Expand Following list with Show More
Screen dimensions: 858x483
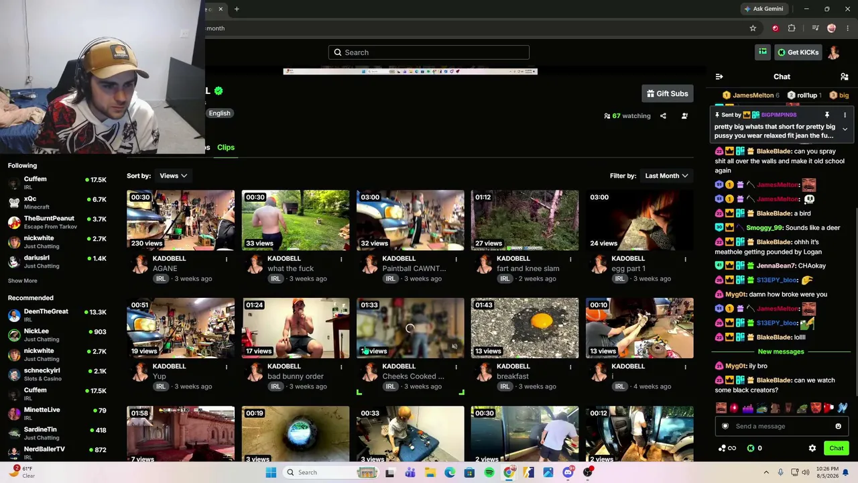[x=23, y=281]
